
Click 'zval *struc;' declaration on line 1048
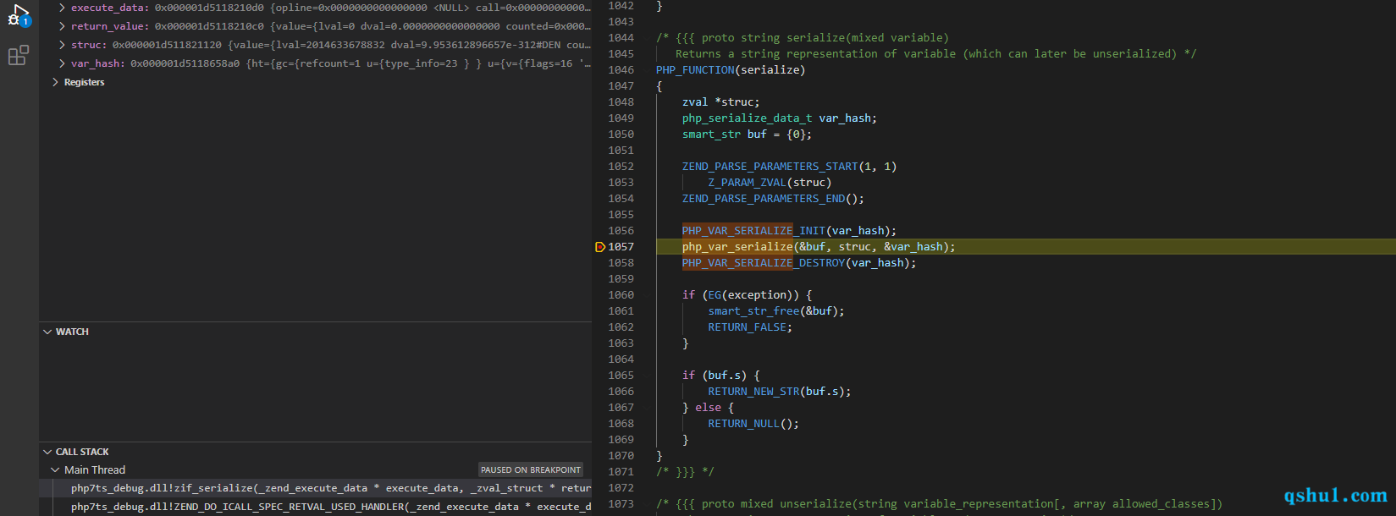pyautogui.click(x=721, y=102)
